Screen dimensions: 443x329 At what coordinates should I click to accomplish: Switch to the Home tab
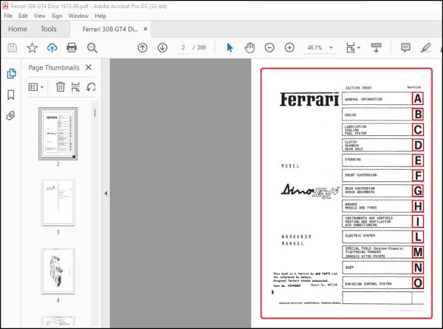(x=18, y=29)
